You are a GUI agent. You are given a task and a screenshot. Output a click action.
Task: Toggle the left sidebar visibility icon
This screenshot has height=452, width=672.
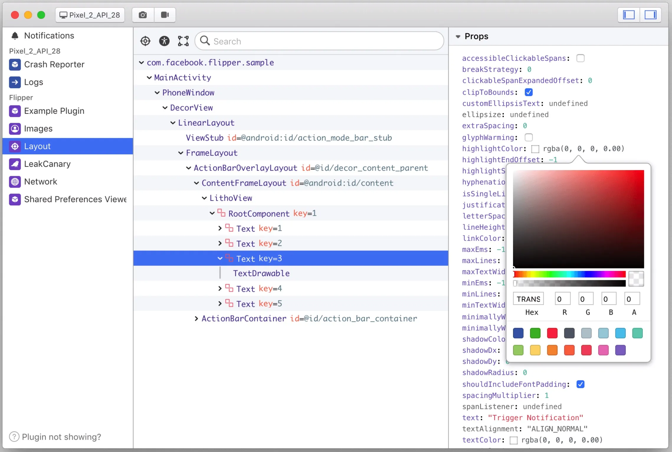coord(629,15)
